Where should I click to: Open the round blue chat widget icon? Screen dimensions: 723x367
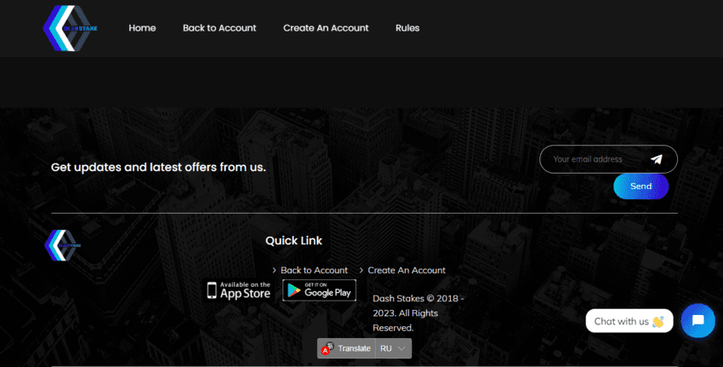697,320
